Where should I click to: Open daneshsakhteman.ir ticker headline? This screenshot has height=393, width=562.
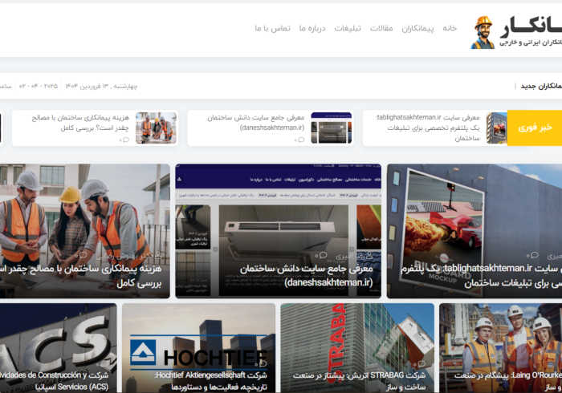pos(256,123)
